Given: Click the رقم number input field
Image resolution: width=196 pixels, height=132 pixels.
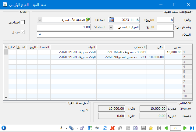Looking at the screenshot, I should [165, 20].
